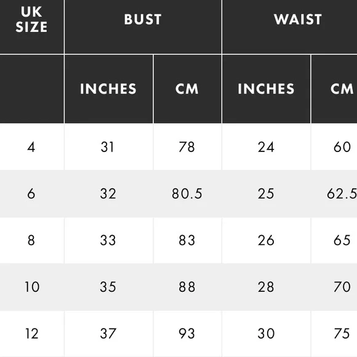The image size is (357, 357).
Task: Click UK size 12 row label
Action: tap(31, 334)
